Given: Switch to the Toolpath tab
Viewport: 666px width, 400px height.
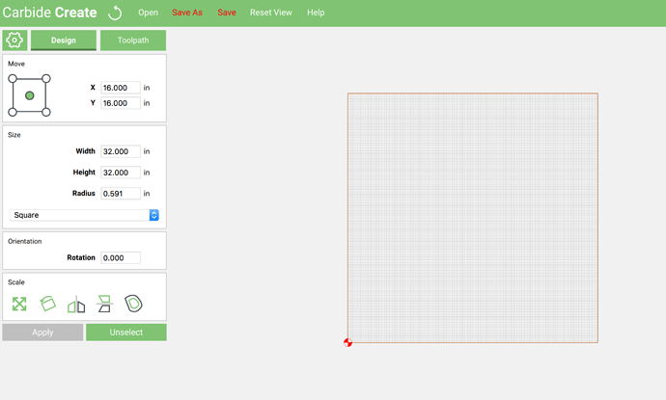Looking at the screenshot, I should click(x=133, y=40).
